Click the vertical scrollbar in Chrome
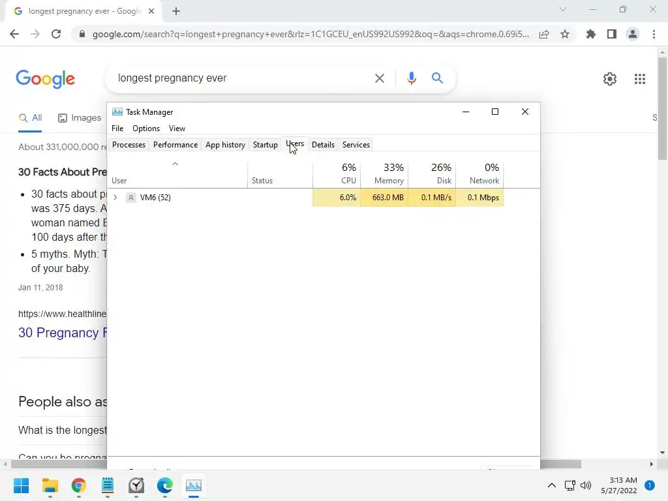Screen dimensions: 668x501 coord(662,109)
